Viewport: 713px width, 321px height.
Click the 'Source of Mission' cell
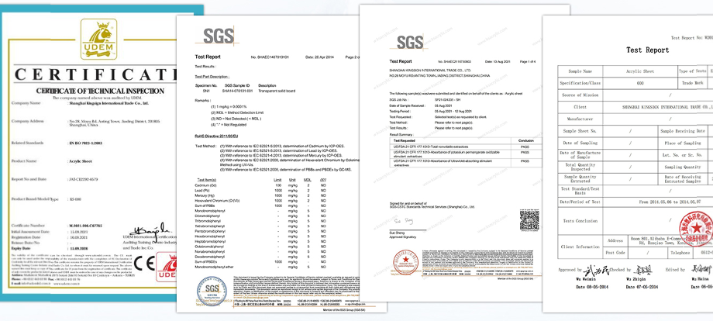[x=580, y=95]
